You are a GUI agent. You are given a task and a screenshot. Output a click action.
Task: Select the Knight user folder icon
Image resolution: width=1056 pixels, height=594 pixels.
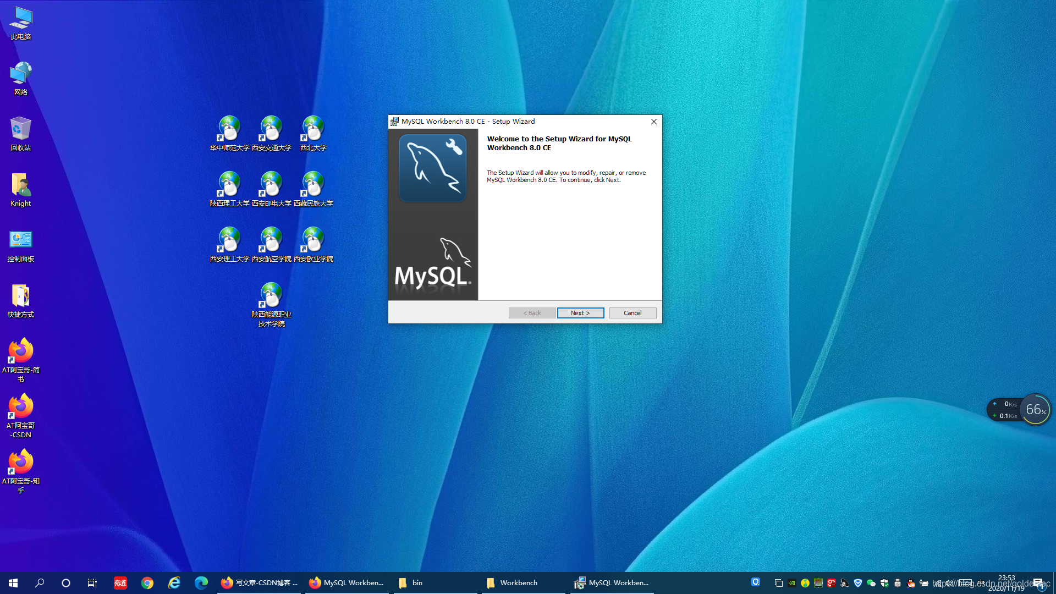pyautogui.click(x=21, y=190)
